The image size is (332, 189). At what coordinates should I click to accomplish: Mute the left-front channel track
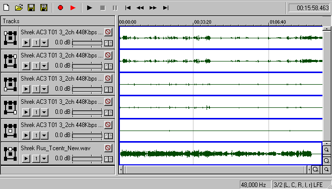[108, 32]
